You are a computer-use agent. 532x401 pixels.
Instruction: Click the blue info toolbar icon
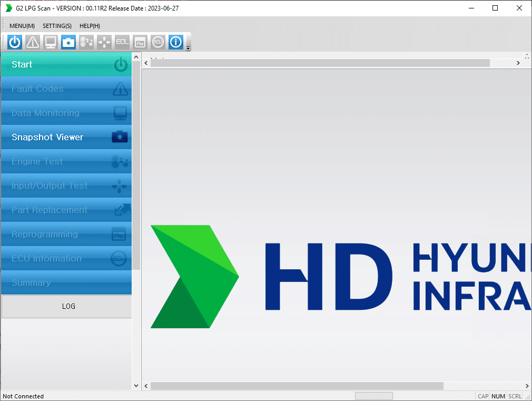pos(176,42)
